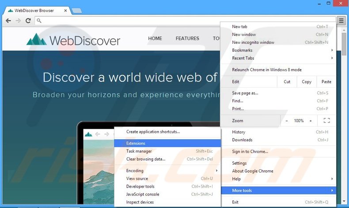349x208 pixels.
Task: Click the 100% zoom level value
Action: click(299, 121)
